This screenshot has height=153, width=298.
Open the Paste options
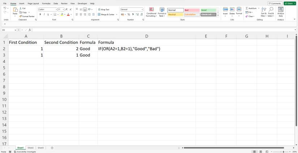(x=15, y=15)
